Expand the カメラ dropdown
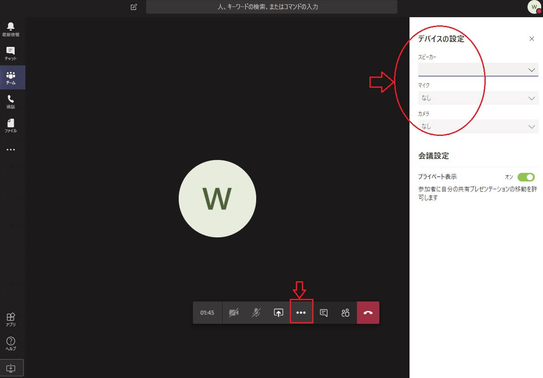The width and height of the screenshot is (543, 378). [478, 126]
